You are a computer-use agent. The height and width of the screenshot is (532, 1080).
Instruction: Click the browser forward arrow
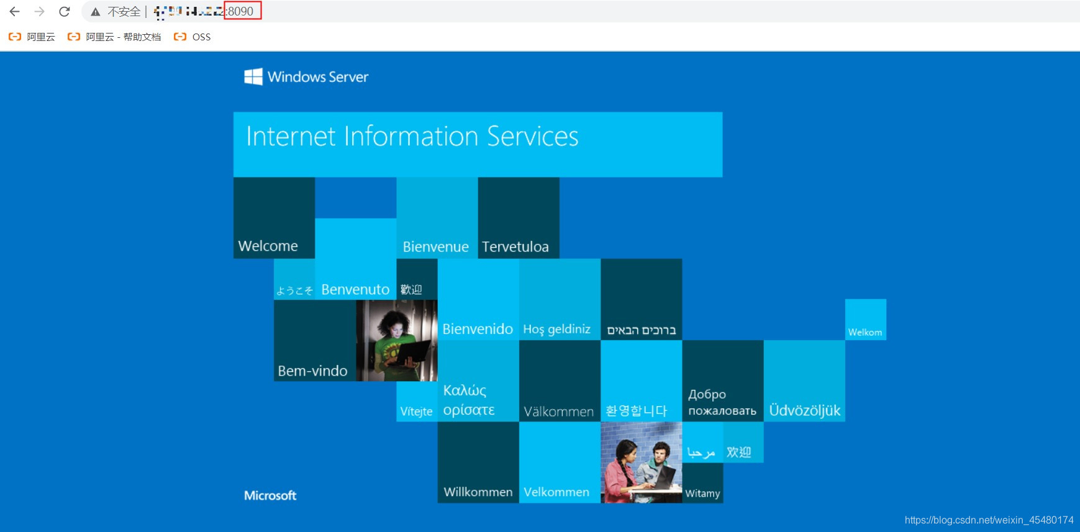[40, 11]
